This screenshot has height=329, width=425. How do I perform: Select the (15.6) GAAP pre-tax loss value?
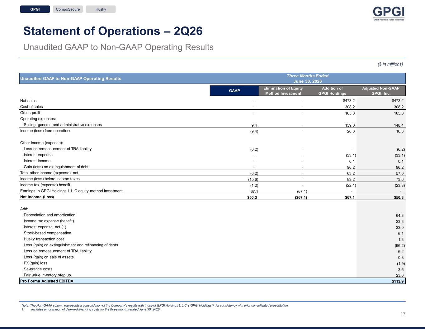click(253, 180)
